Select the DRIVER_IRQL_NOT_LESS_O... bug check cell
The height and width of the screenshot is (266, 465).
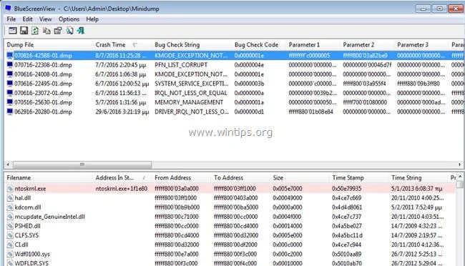coord(192,112)
